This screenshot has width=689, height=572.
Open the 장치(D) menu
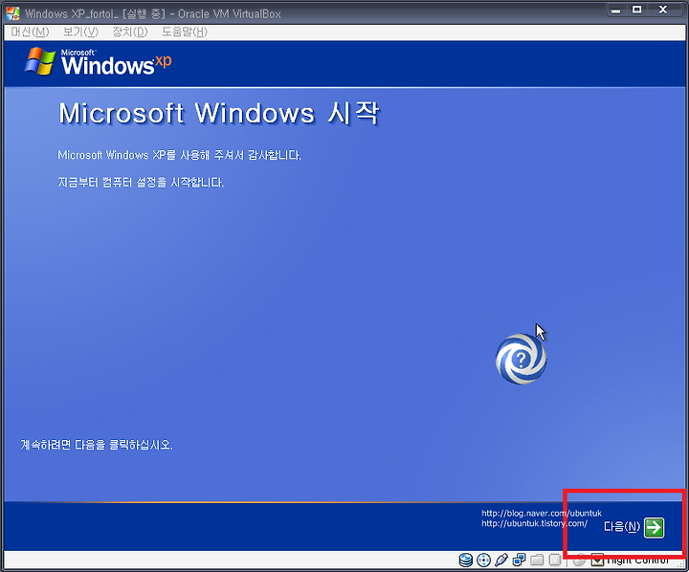[129, 32]
